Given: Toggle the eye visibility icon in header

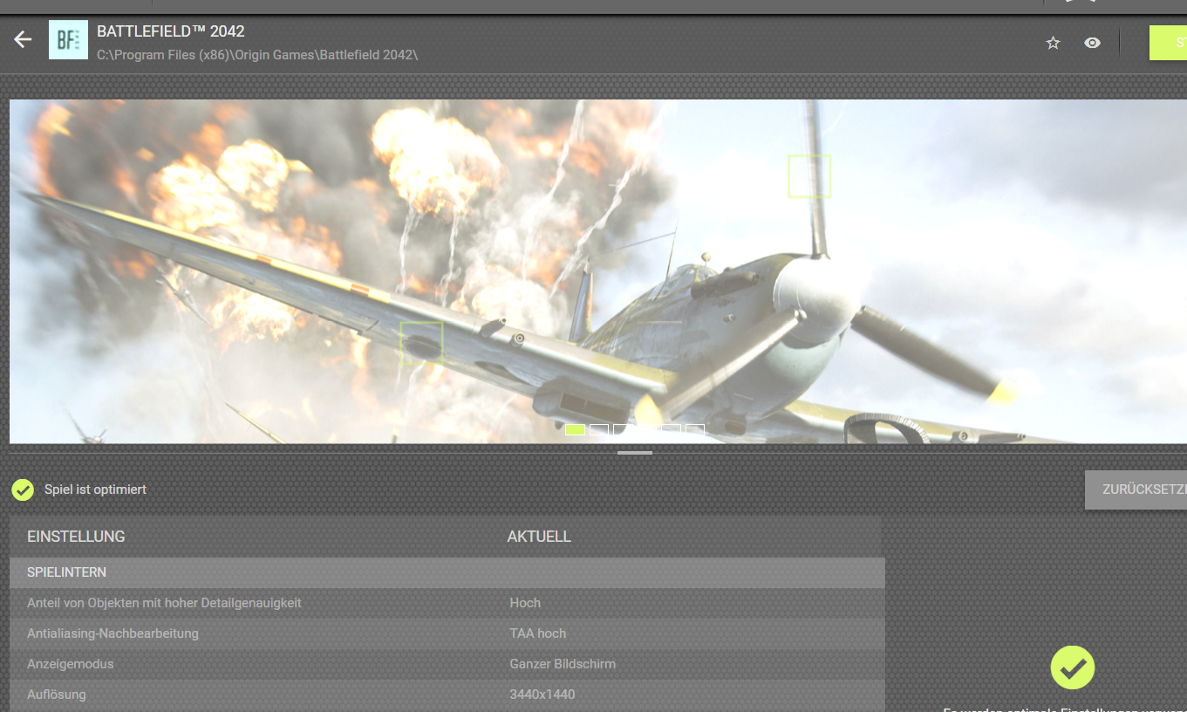Looking at the screenshot, I should coord(1092,43).
